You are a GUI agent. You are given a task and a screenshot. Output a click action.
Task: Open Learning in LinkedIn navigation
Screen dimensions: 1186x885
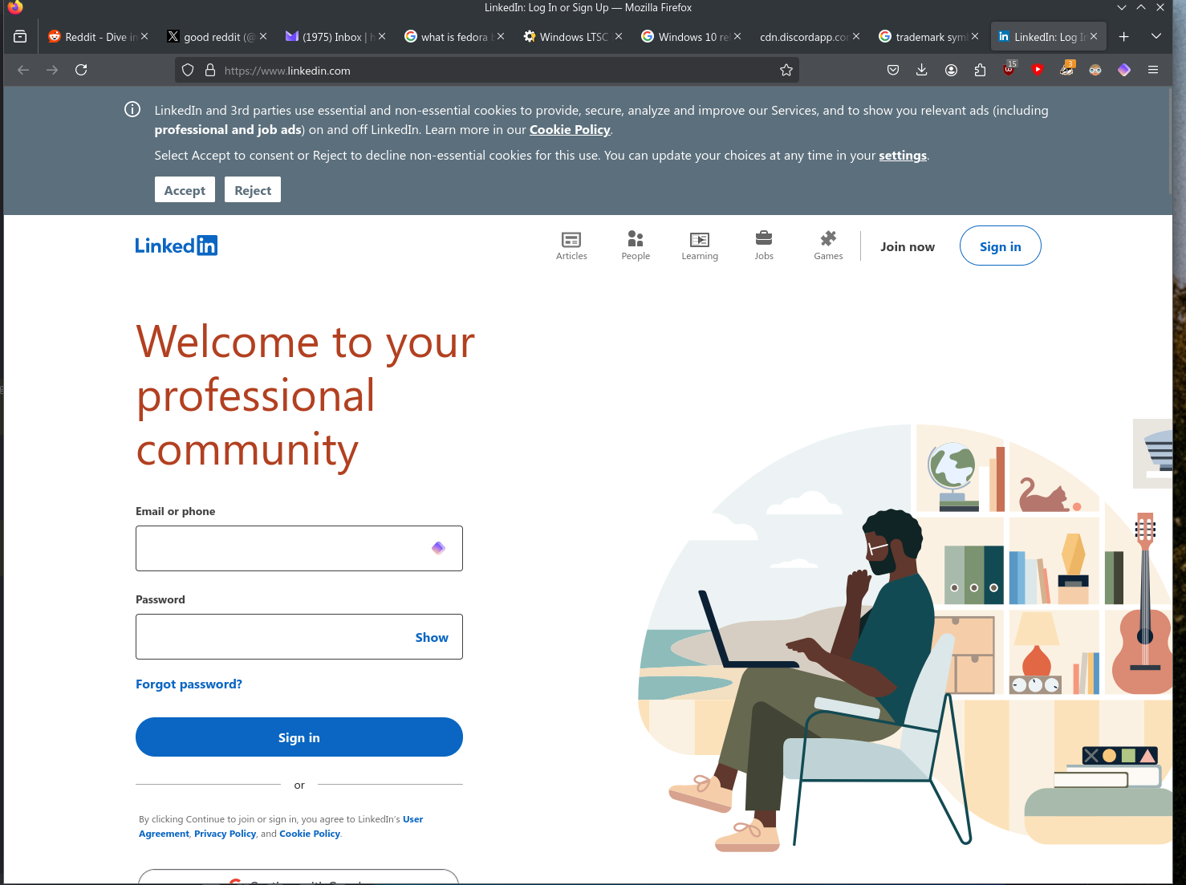point(700,246)
